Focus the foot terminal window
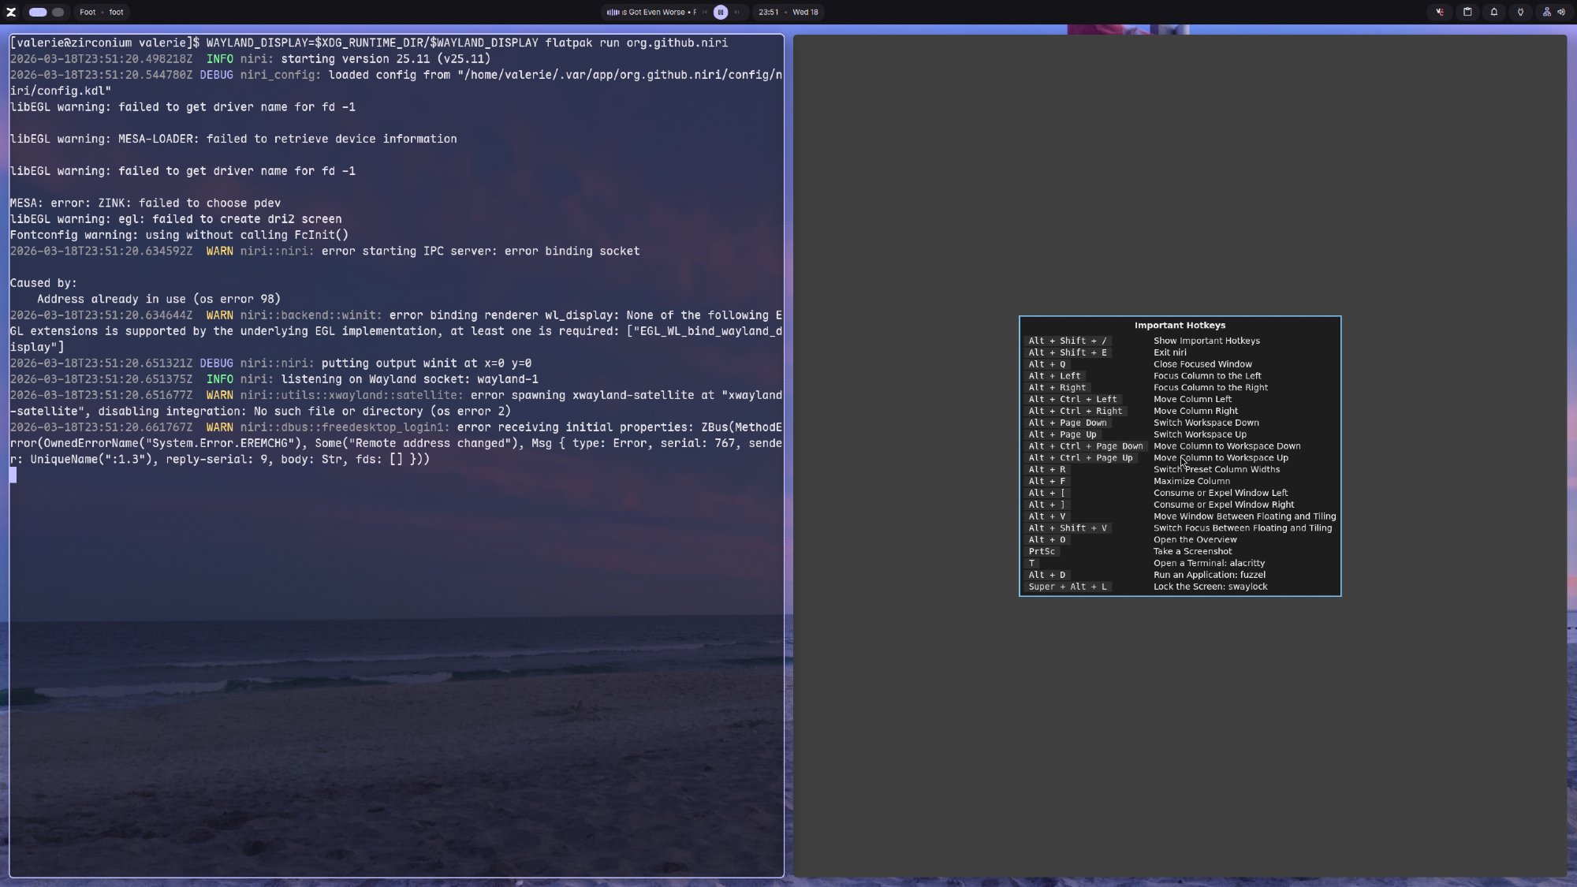This screenshot has height=887, width=1577. [396, 631]
